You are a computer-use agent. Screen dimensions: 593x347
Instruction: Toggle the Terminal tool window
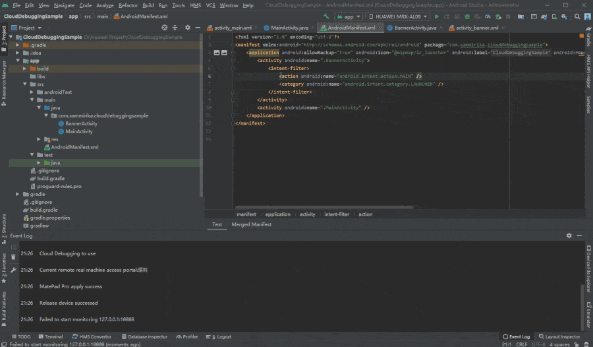tap(50, 336)
